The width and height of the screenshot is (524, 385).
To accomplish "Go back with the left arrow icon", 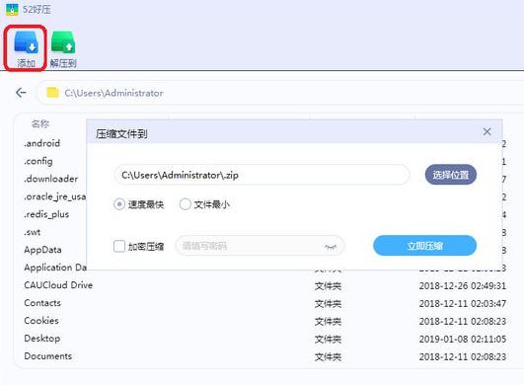I will pyautogui.click(x=21, y=93).
